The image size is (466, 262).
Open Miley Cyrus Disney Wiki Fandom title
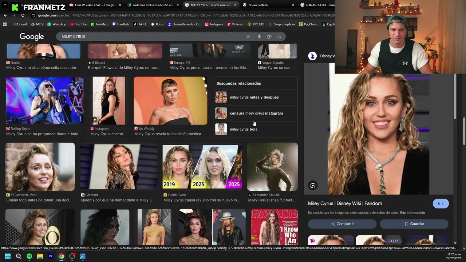345,203
